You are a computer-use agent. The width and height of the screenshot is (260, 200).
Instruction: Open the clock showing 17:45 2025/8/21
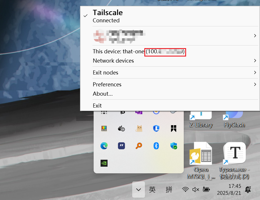pyautogui.click(x=229, y=189)
